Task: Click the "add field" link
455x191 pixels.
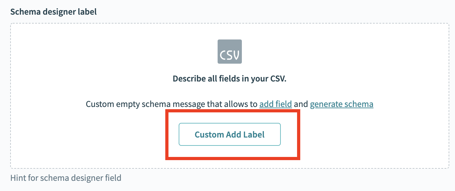Action: click(x=275, y=104)
